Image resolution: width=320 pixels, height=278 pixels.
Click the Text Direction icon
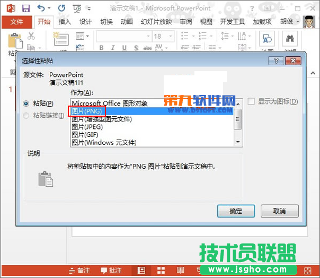pyautogui.click(x=242, y=36)
